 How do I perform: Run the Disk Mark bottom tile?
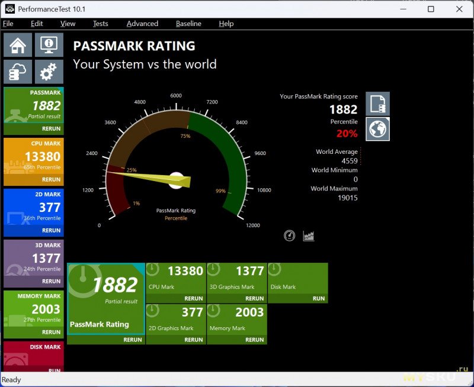tap(319, 299)
